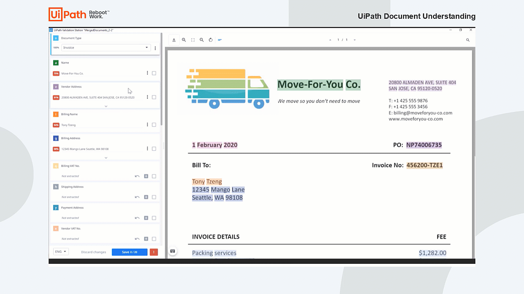
Task: Click the Seattle, WA 98108 text
Action: (217, 198)
